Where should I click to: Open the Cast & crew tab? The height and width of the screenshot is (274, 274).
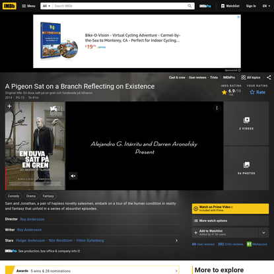[177, 77]
